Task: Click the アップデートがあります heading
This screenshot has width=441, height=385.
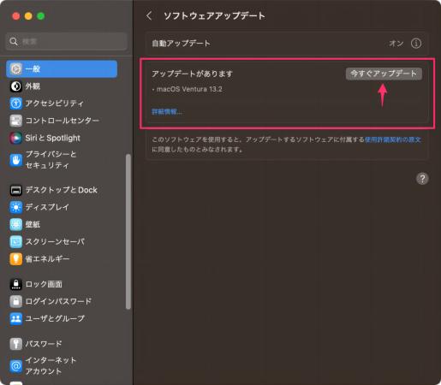Action: (x=192, y=74)
